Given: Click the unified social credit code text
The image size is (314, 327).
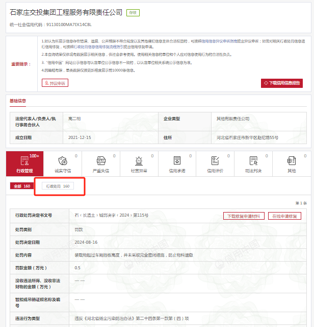Looking at the screenshot, I should pyautogui.click(x=51, y=24).
